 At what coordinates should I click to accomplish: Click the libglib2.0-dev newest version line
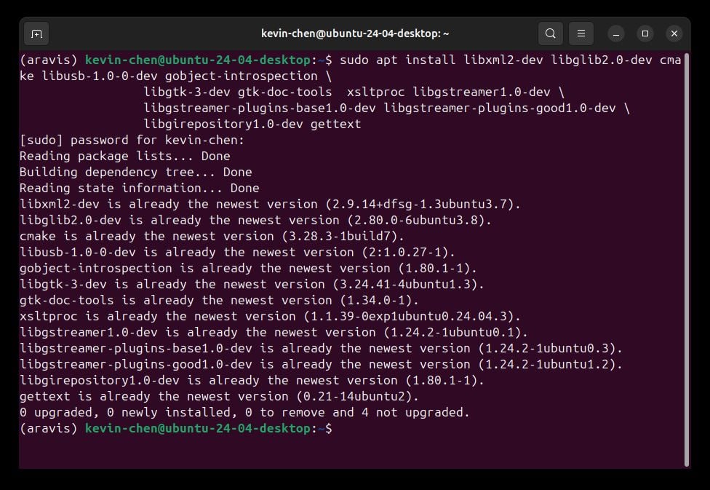(255, 221)
